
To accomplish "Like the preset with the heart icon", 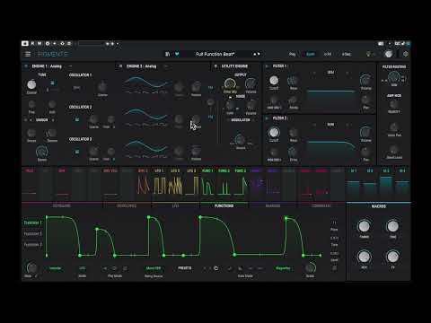I will pos(177,54).
